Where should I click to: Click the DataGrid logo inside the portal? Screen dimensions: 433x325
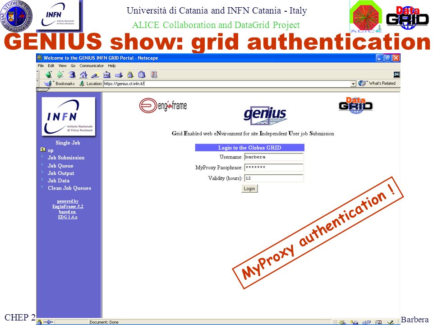coord(356,105)
